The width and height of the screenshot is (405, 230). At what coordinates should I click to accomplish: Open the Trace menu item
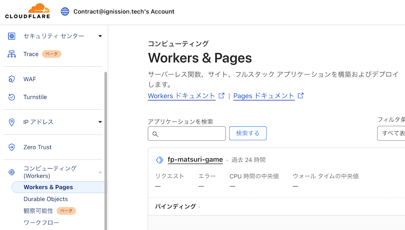(31, 54)
